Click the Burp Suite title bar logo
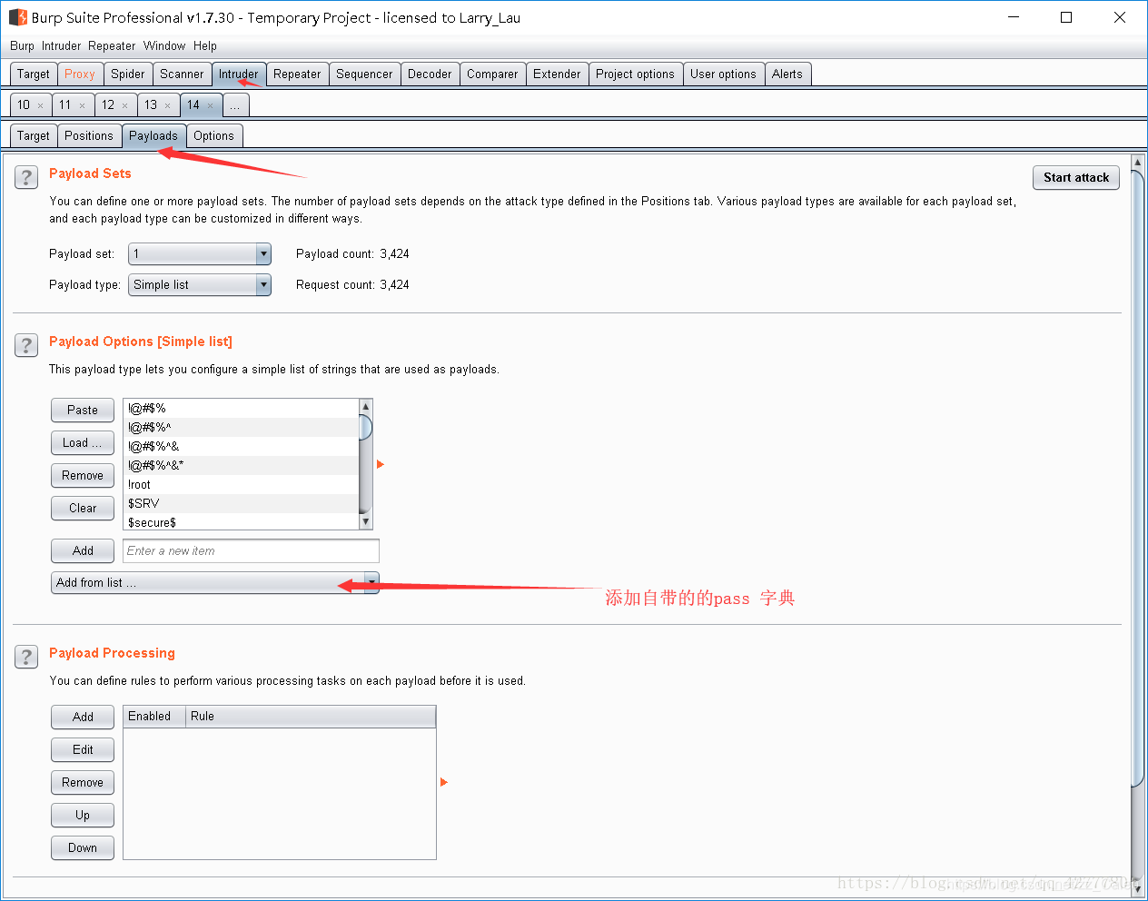Viewport: 1148px width, 901px height. (17, 17)
